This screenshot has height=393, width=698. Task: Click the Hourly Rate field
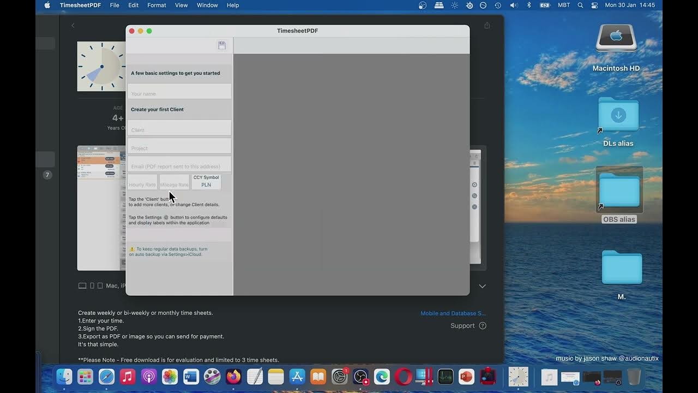[142, 182]
